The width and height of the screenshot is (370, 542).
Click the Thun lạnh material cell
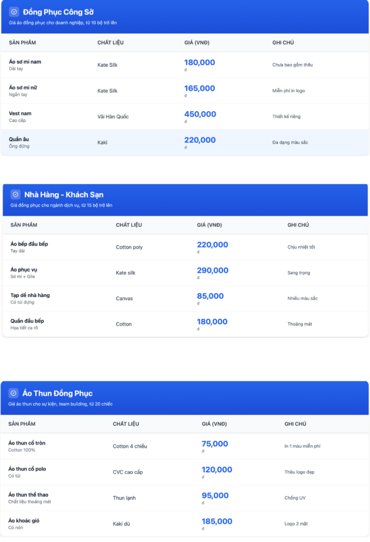pyautogui.click(x=125, y=498)
